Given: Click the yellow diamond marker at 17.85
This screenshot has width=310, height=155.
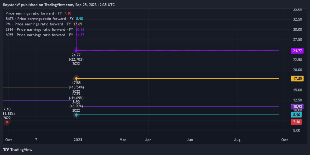Looking at the screenshot, I should (76, 78).
